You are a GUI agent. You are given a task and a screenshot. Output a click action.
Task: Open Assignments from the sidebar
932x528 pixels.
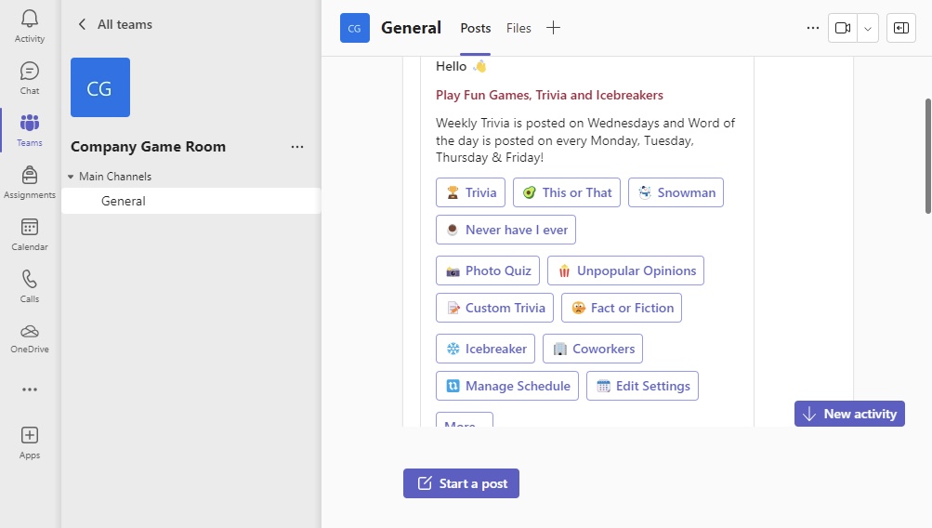click(29, 182)
